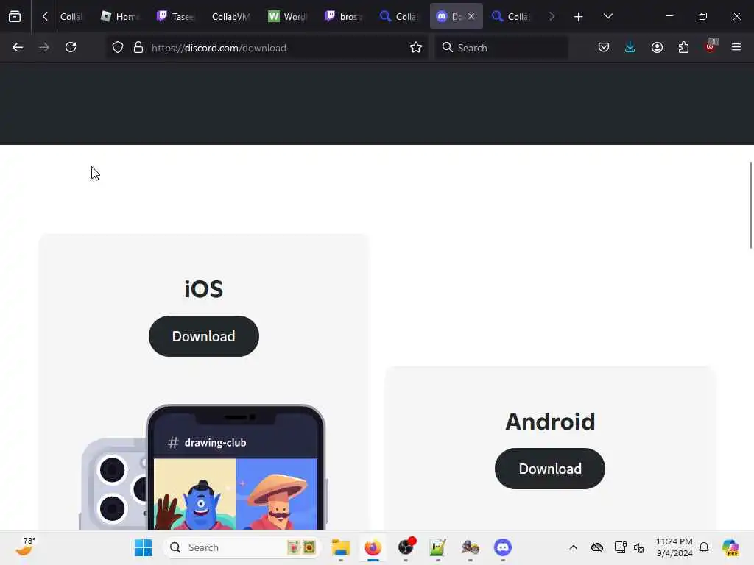Open the OneDrive tray icon

click(x=597, y=547)
